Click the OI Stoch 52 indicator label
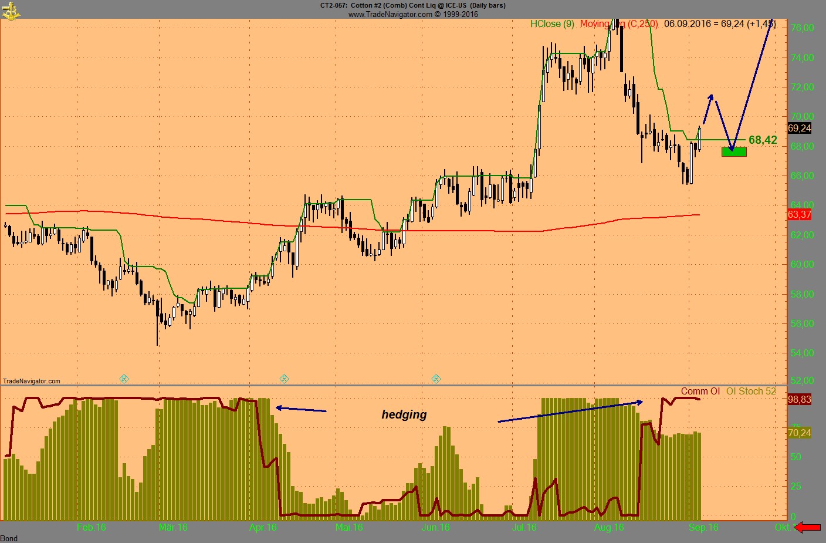Screen dimensions: 826x543 point(751,392)
